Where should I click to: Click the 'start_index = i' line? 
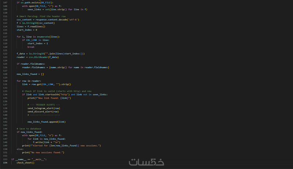click(38, 43)
